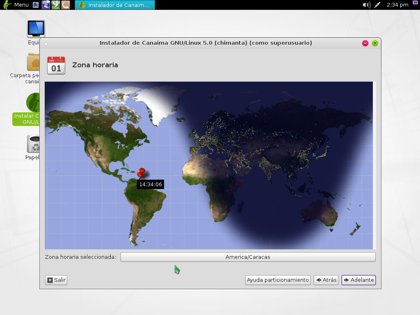Screen dimensions: 420x315
Task: Click the shell-shaped launcher icon in the panel
Action: click(66, 5)
